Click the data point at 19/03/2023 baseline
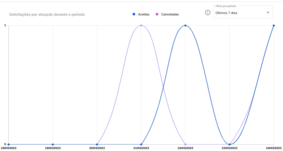Viewport: 283px width, 151px height. coord(53,144)
